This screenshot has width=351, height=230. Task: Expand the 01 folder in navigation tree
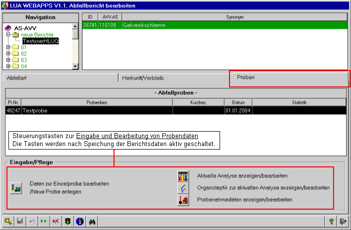pyautogui.click(x=8, y=47)
